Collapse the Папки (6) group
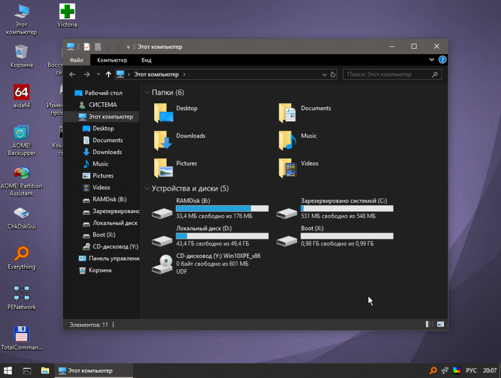The image size is (501, 378). [x=147, y=92]
